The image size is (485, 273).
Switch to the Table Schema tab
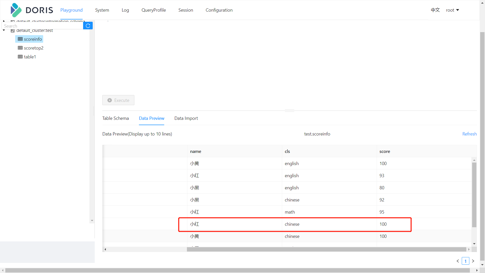115,118
